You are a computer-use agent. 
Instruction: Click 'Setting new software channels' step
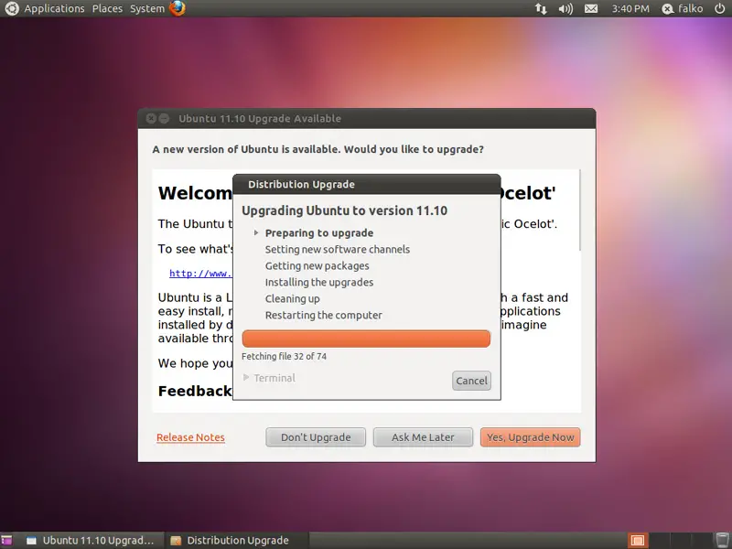338,249
